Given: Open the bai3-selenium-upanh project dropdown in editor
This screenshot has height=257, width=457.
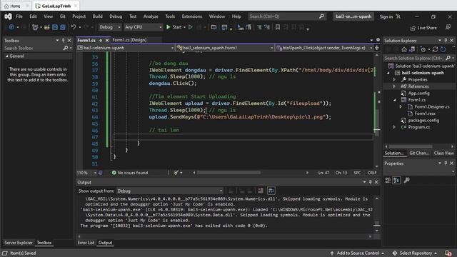Looking at the screenshot, I should point(126,48).
